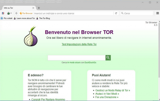The height and width of the screenshot is (101, 160).
Task: Open the DuckDuckGo link
Action: pos(90,62)
